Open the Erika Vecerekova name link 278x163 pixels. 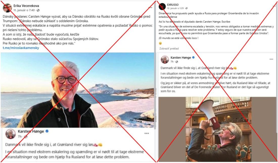(x=26, y=6)
